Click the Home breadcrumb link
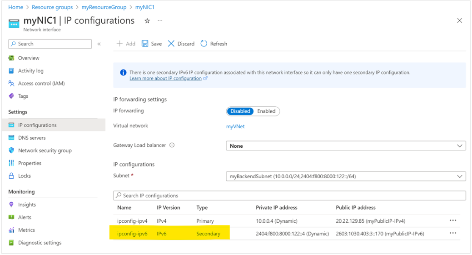This screenshot has width=472, height=255. click(x=15, y=7)
